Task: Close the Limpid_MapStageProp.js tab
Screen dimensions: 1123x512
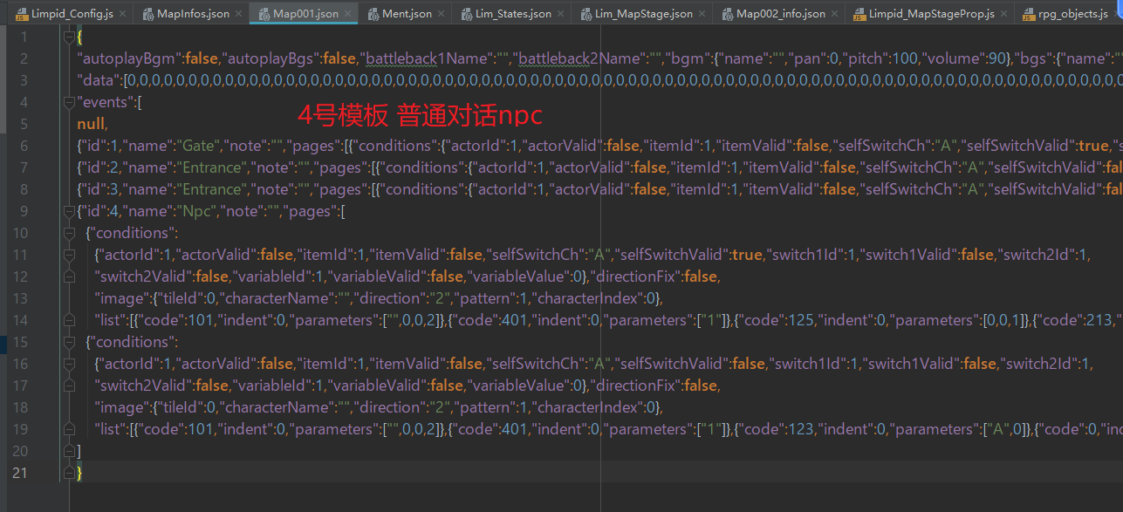Action: coord(1003,14)
